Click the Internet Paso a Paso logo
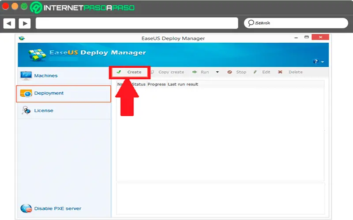The height and width of the screenshot is (220, 353). click(x=83, y=7)
